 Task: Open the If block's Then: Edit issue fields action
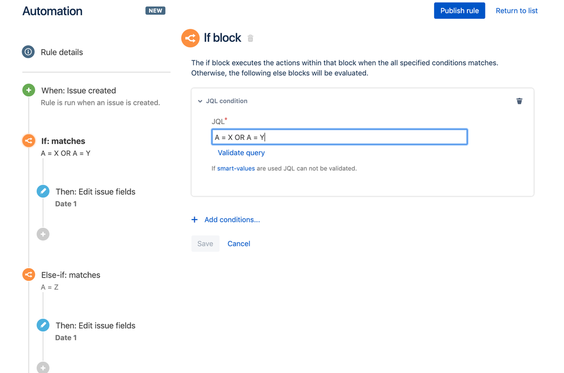pos(95,191)
